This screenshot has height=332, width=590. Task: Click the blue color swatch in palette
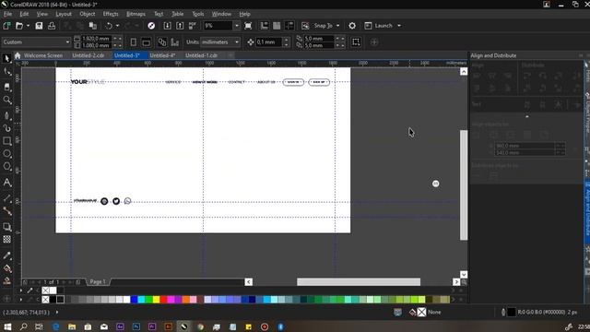click(134, 300)
